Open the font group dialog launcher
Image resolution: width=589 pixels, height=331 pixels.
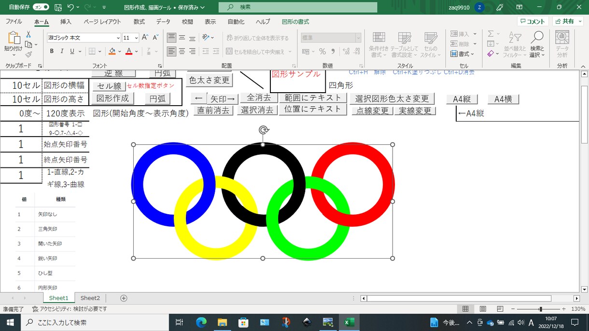[160, 66]
